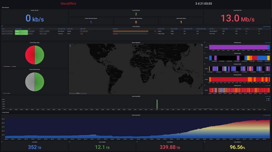Screen dimensions: 272x152
Task: Open the Heatmap (Month) panel info corner
Action: 205,74
